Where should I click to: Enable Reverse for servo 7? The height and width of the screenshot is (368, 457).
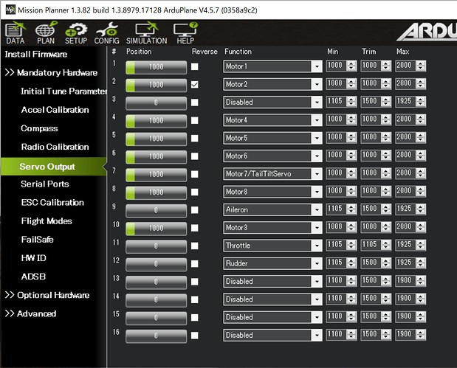195,174
